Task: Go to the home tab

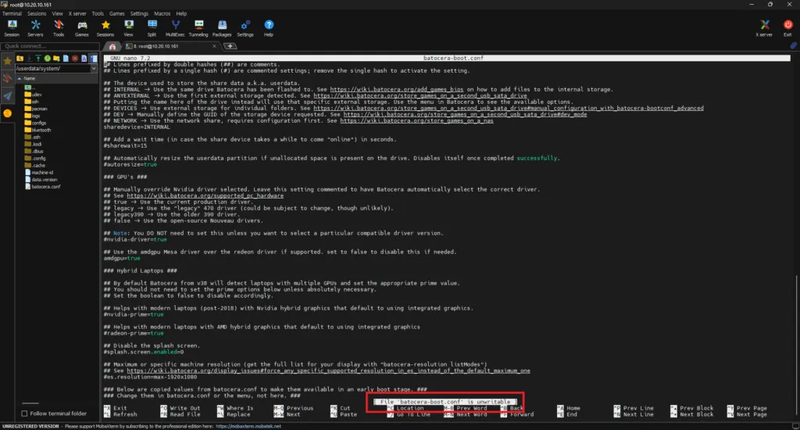Action: point(112,46)
